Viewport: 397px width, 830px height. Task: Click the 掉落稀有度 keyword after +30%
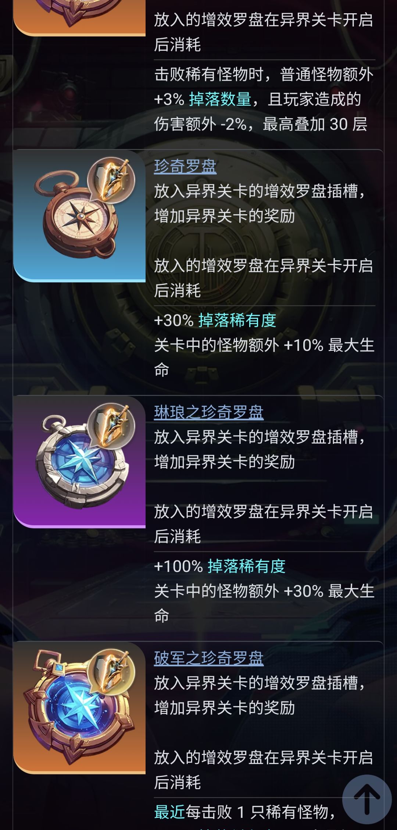click(237, 320)
